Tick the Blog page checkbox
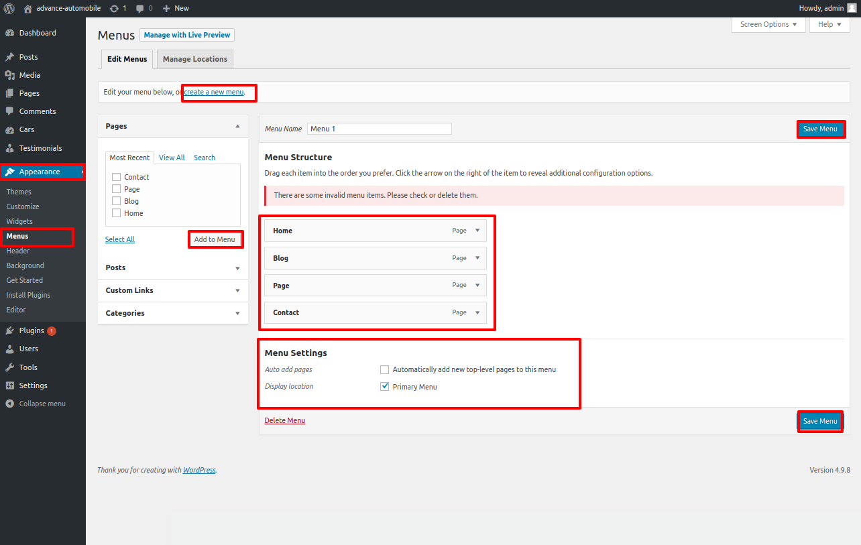The width and height of the screenshot is (861, 545). coord(117,201)
